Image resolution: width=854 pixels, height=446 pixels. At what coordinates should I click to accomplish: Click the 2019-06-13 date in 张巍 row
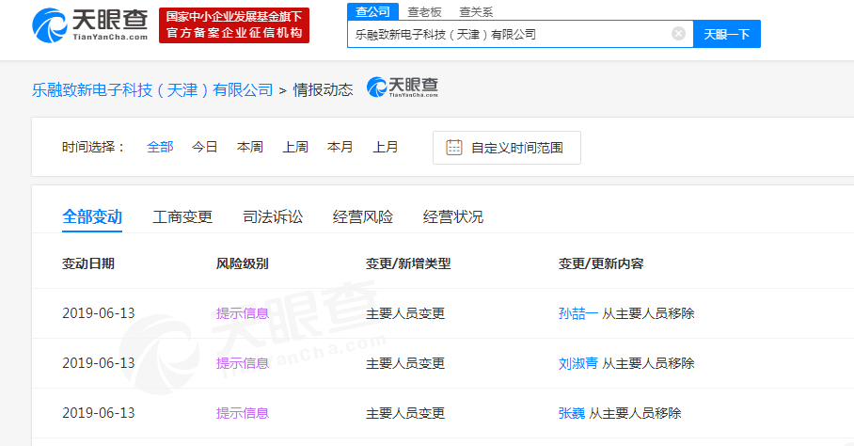tap(99, 413)
